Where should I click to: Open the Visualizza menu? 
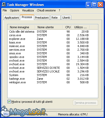pyautogui.click(x=28, y=10)
